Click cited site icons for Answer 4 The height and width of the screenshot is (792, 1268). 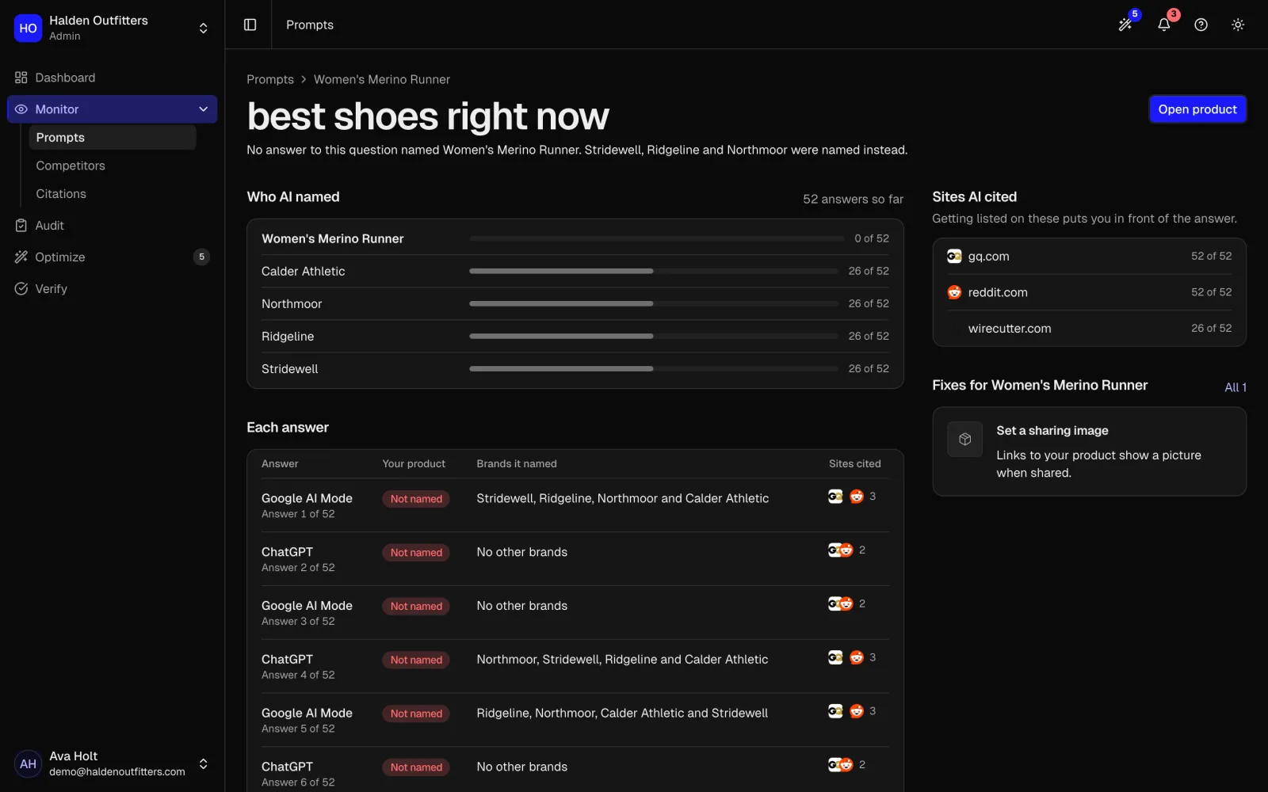pyautogui.click(x=846, y=657)
